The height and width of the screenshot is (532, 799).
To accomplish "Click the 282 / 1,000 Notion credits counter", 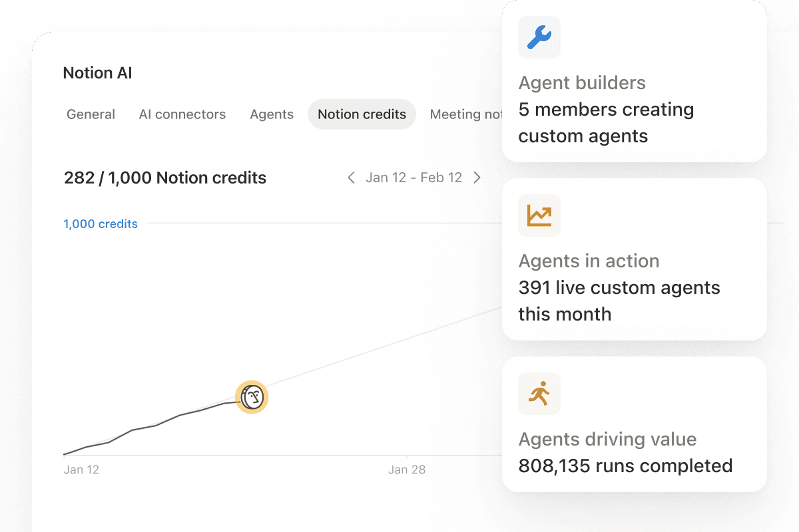I will click(x=164, y=178).
